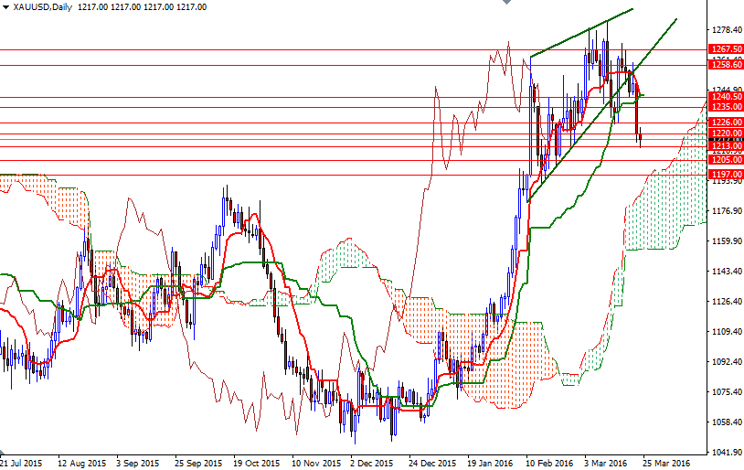Click the 1143.40 price axis value
744x470 pixels.
tap(727, 272)
